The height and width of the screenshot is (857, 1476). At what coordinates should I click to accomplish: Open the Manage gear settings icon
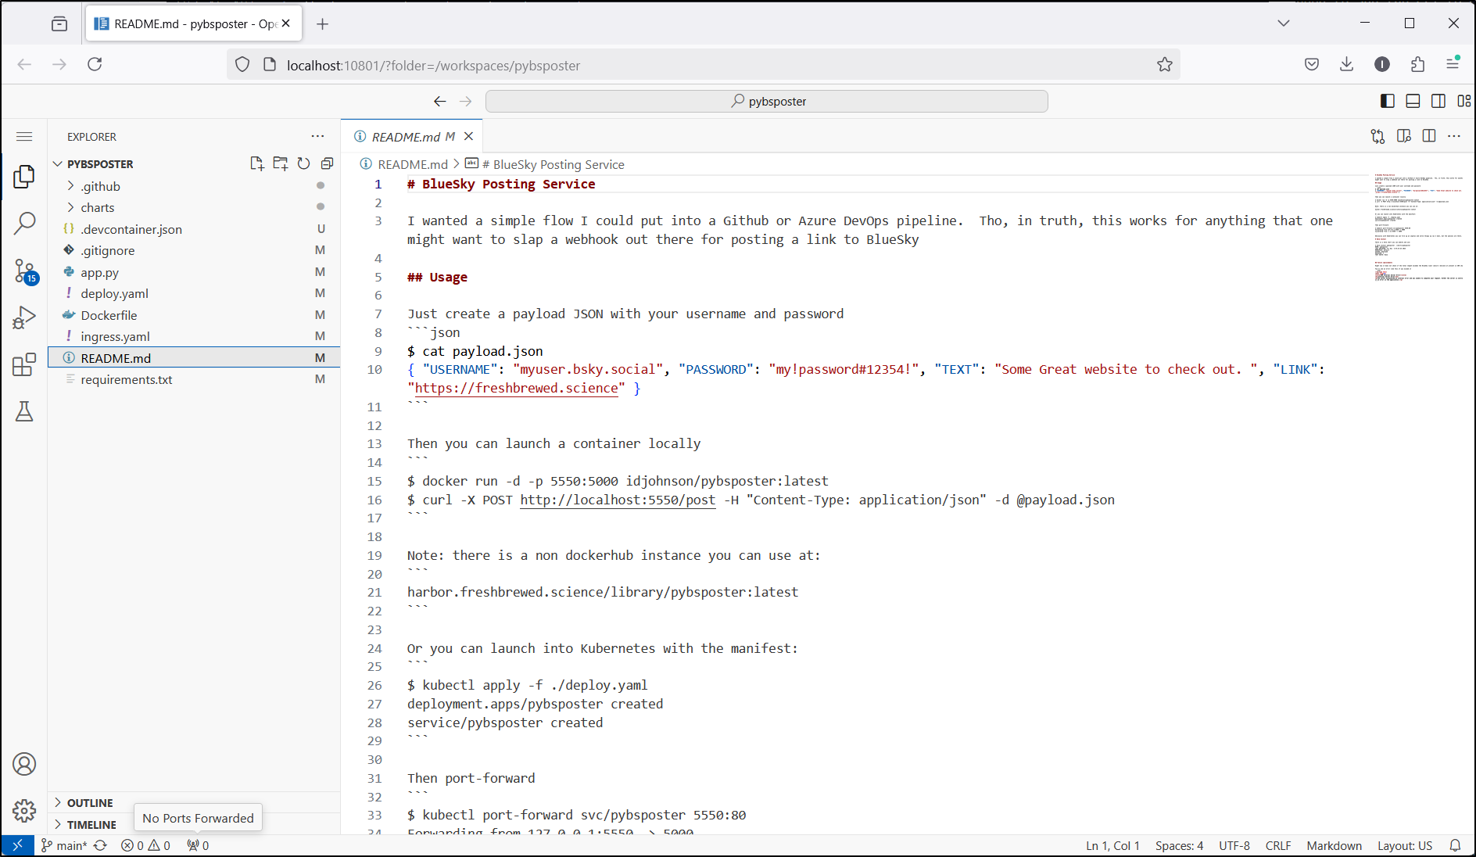click(x=24, y=811)
